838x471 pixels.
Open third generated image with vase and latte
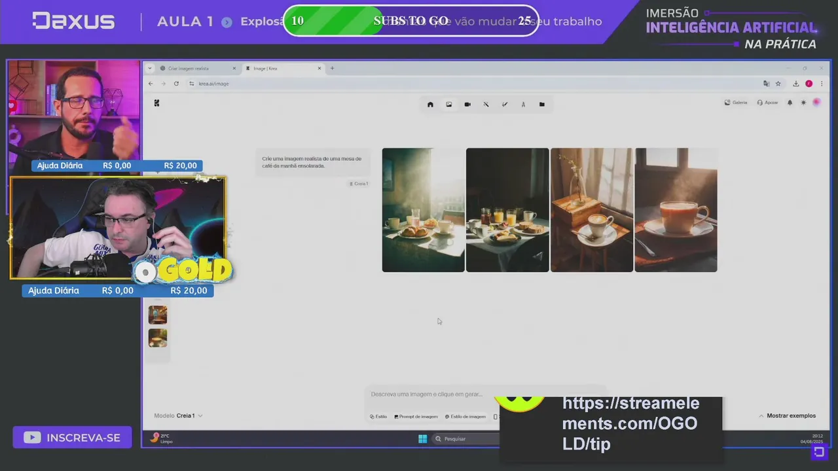592,210
